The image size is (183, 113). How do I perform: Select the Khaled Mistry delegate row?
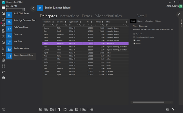click(85, 62)
